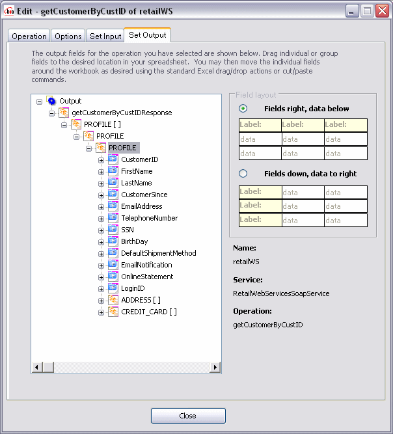Switch to the Options tab
Image resolution: width=393 pixels, height=434 pixels.
68,36
